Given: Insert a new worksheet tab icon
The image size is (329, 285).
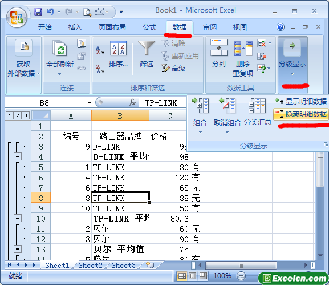Looking at the screenshot, I should coord(150,265).
